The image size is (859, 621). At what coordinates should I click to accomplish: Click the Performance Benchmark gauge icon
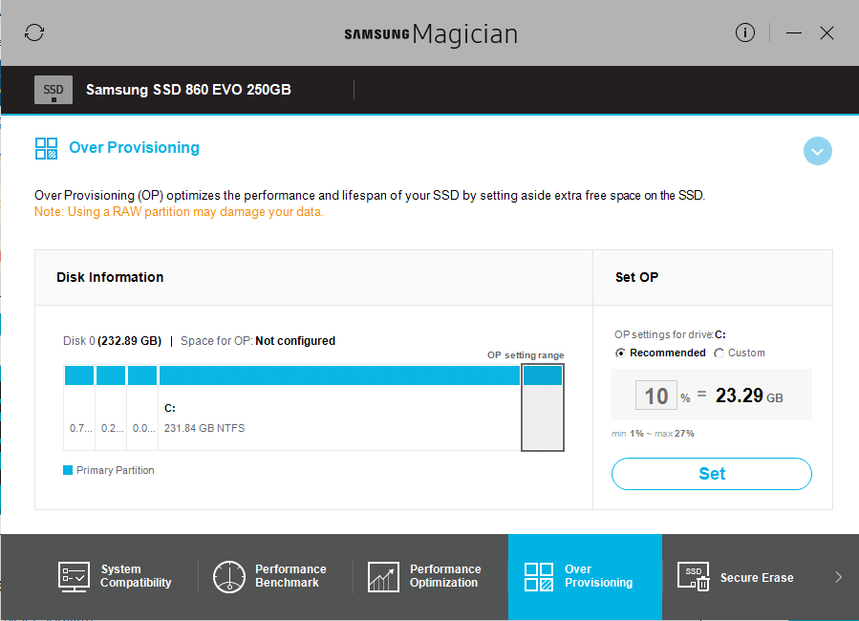click(x=229, y=577)
